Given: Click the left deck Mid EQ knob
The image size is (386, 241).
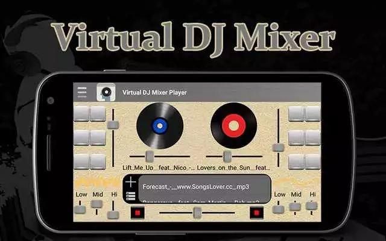Looking at the screenshot, I should [x=96, y=204].
